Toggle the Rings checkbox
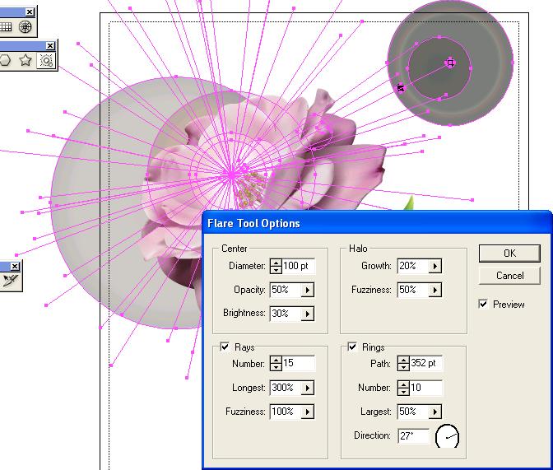Screen dimensions: 553x470 [352, 347]
